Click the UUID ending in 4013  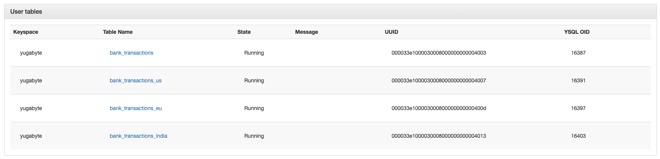click(x=439, y=136)
